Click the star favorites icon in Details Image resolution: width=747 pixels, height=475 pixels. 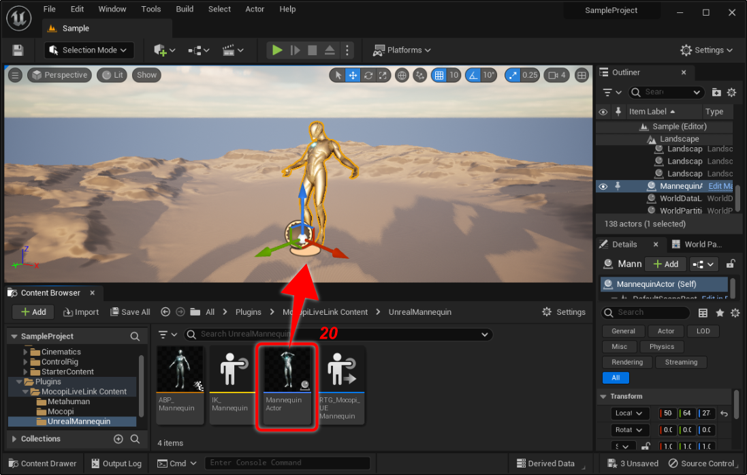pyautogui.click(x=720, y=313)
